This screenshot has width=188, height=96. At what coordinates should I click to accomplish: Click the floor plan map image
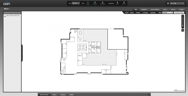tap(94, 52)
